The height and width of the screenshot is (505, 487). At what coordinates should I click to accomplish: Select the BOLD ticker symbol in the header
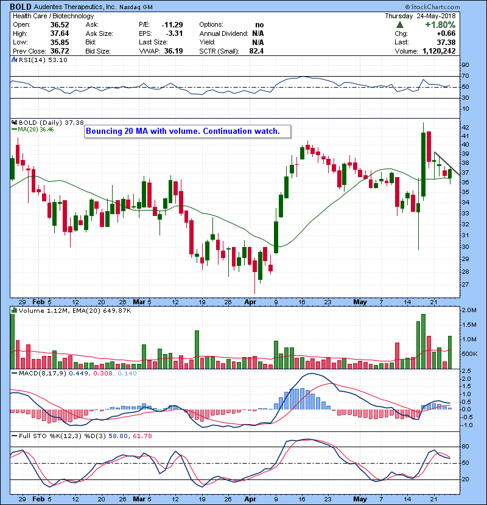(x=21, y=7)
